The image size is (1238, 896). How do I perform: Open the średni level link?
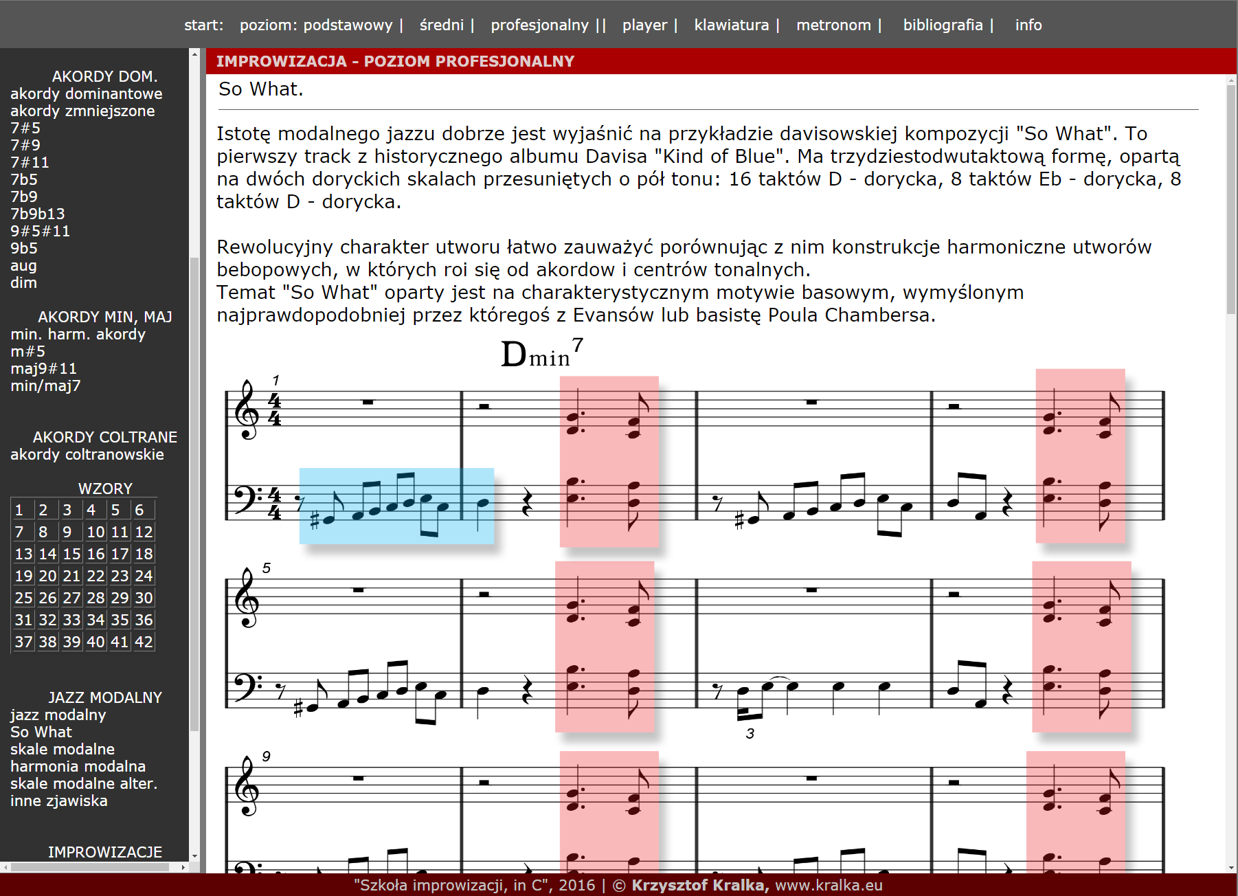[x=441, y=25]
